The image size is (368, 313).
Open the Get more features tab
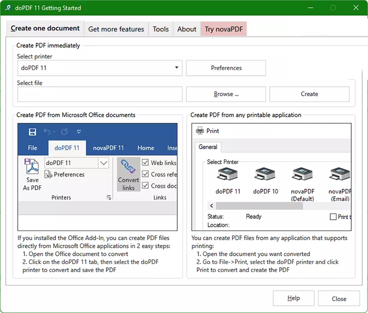[x=116, y=29]
